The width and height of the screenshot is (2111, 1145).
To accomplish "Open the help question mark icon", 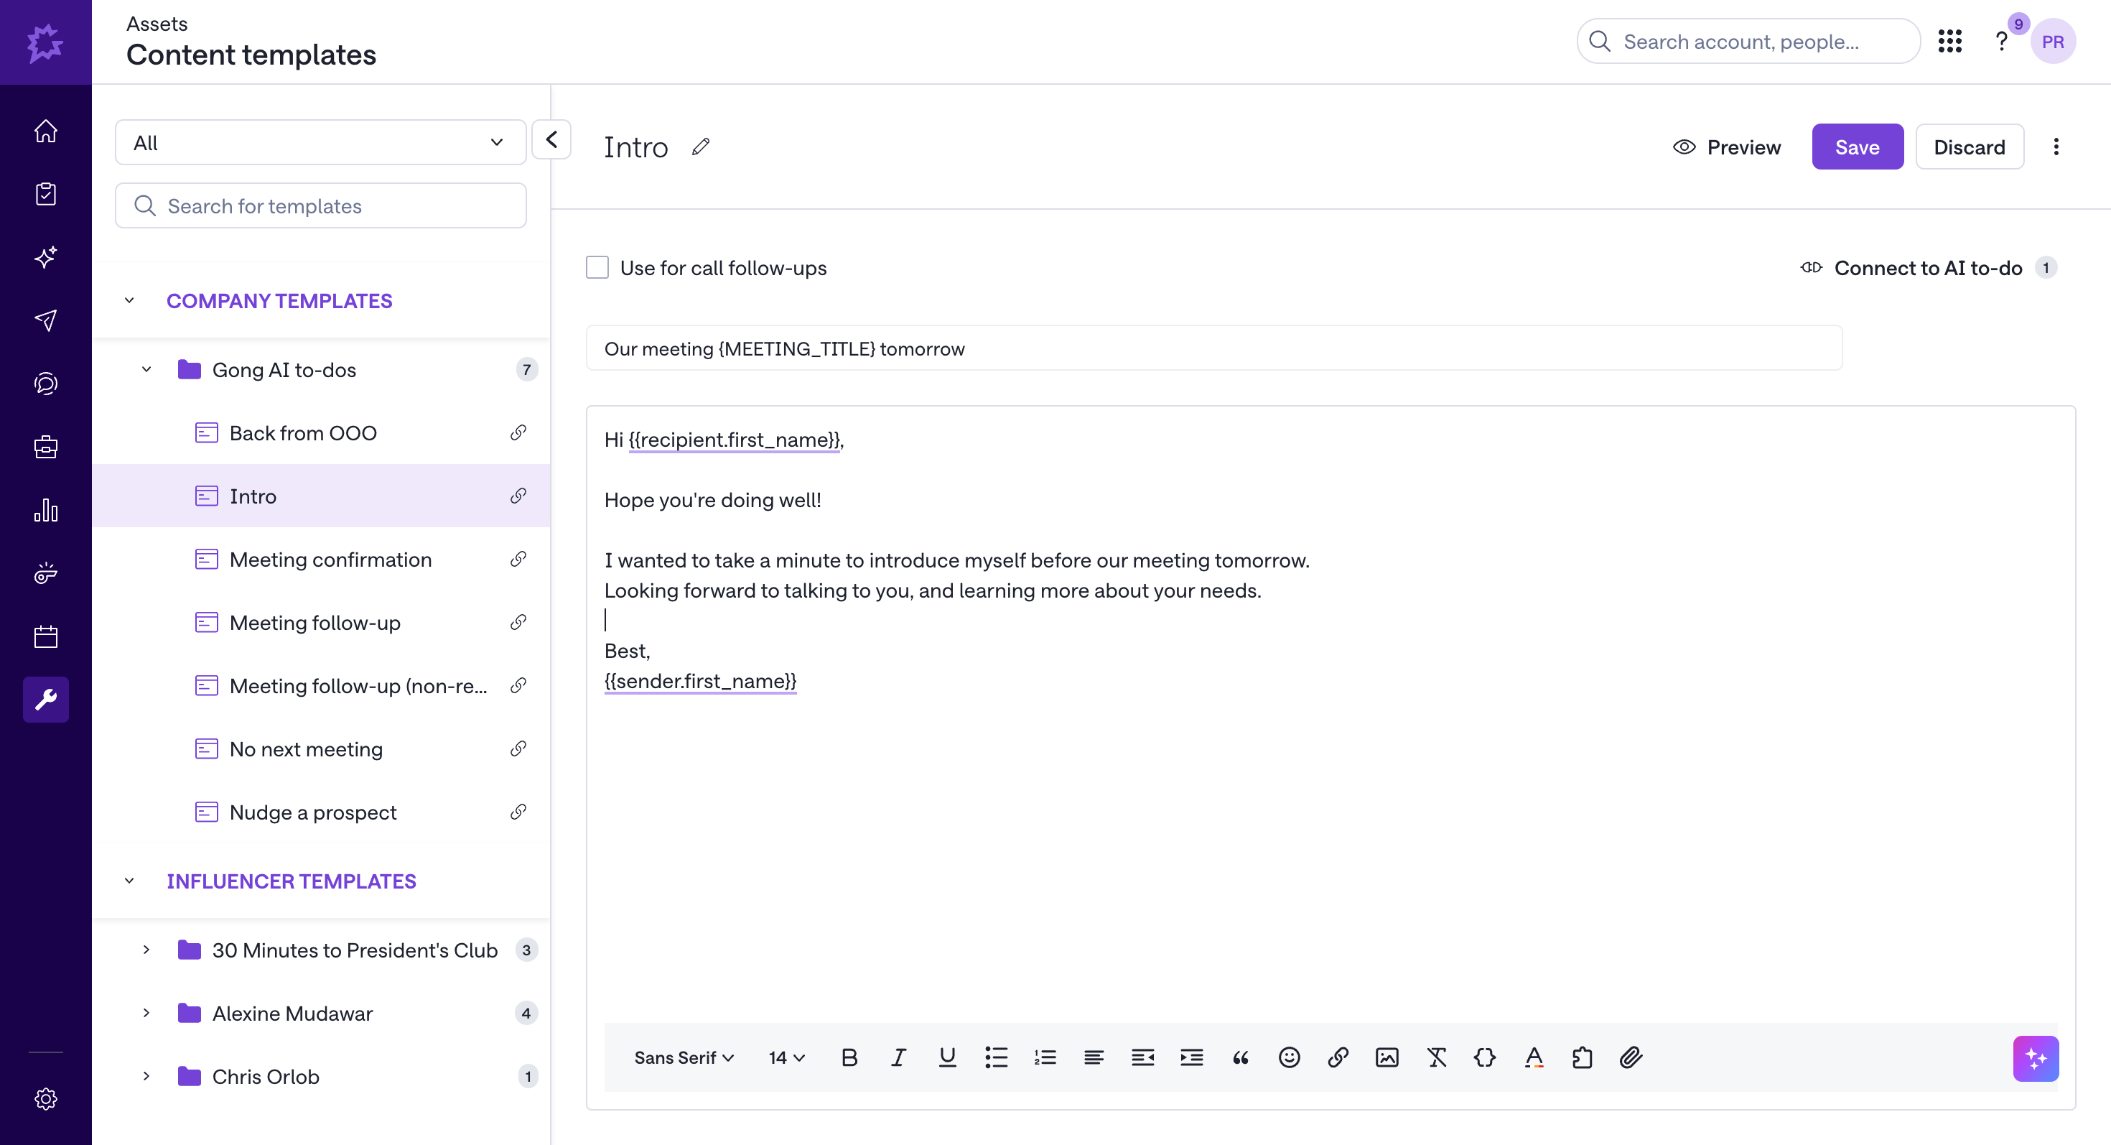I will coord(2001,41).
